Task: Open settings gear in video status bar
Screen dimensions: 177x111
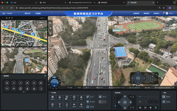Action: [x=173, y=88]
